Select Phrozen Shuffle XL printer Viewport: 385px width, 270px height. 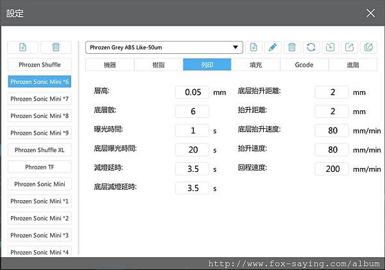click(x=40, y=149)
